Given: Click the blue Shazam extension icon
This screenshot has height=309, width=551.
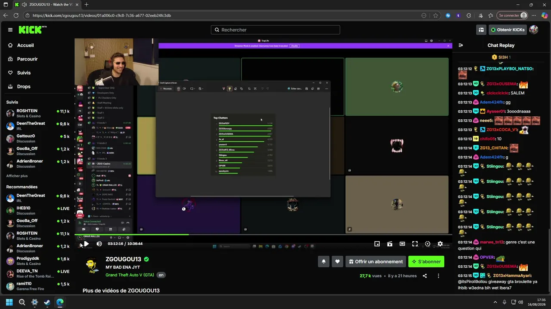Looking at the screenshot, I should point(448,15).
